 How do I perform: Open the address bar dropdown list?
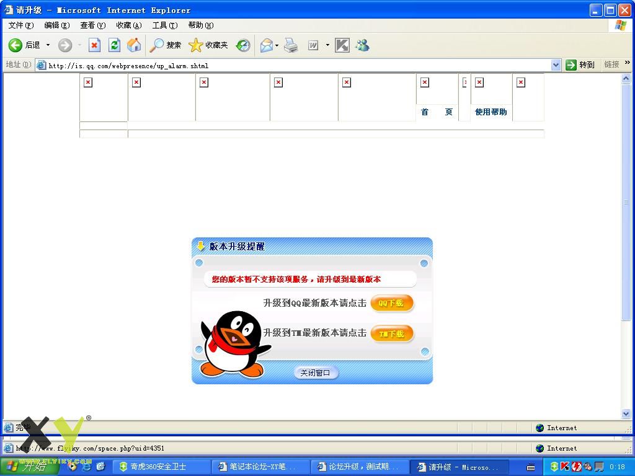[x=556, y=64]
